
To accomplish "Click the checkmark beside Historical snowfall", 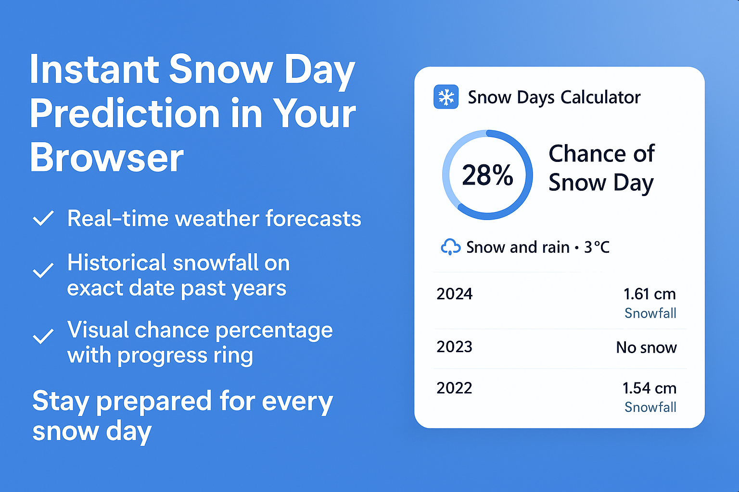I will [43, 271].
